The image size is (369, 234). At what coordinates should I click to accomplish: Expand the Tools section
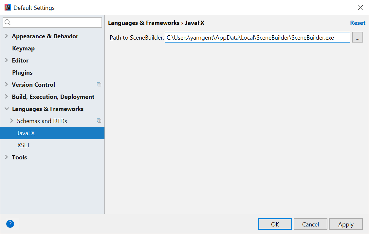[x=6, y=157]
